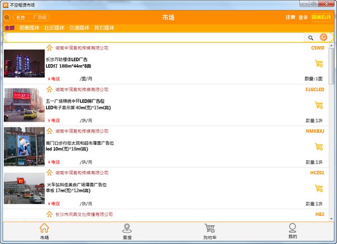Screen dimensions: 337x244
Task: Click the 商家后台 merchant backend button
Action: (x=321, y=17)
